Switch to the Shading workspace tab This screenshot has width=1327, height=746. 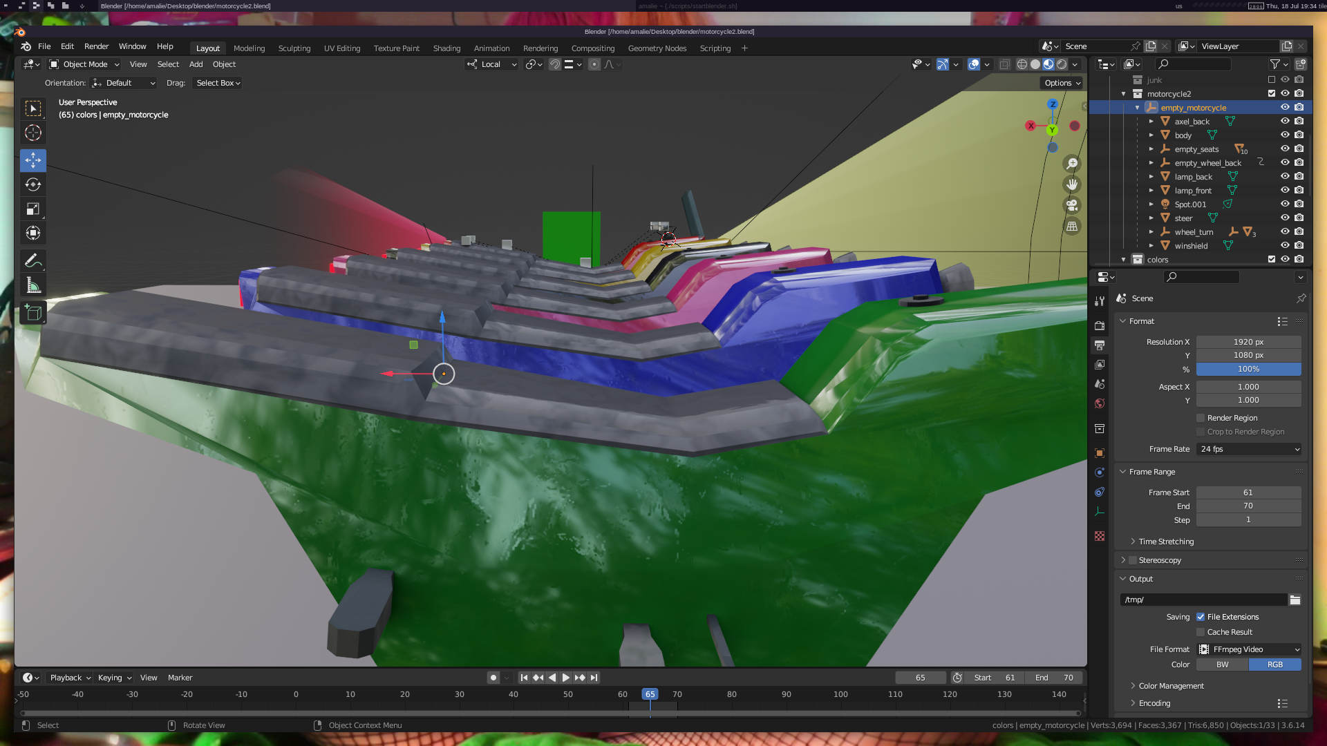tap(446, 48)
